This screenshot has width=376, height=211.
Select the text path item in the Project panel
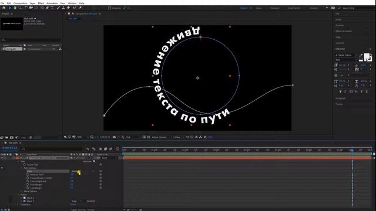(x=12, y=49)
